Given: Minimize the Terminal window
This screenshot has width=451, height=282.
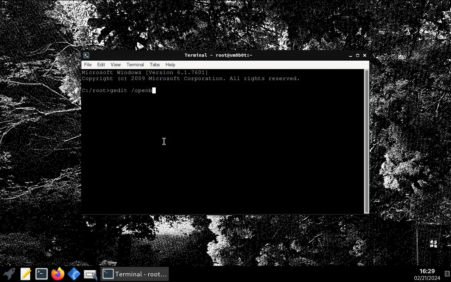Looking at the screenshot, I should (351, 55).
